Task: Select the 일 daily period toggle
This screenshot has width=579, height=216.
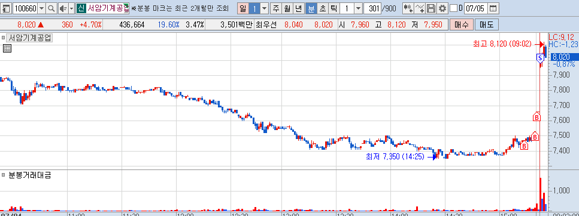Action: coord(242,8)
